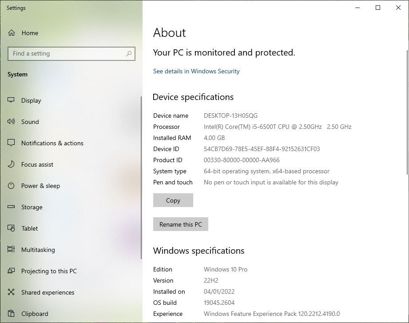Select Focus assist in sidebar
Image resolution: width=409 pixels, height=323 pixels.
click(71, 164)
